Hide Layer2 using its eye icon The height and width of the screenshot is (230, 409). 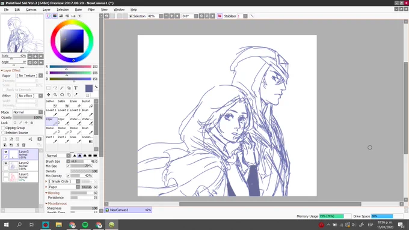click(6, 163)
